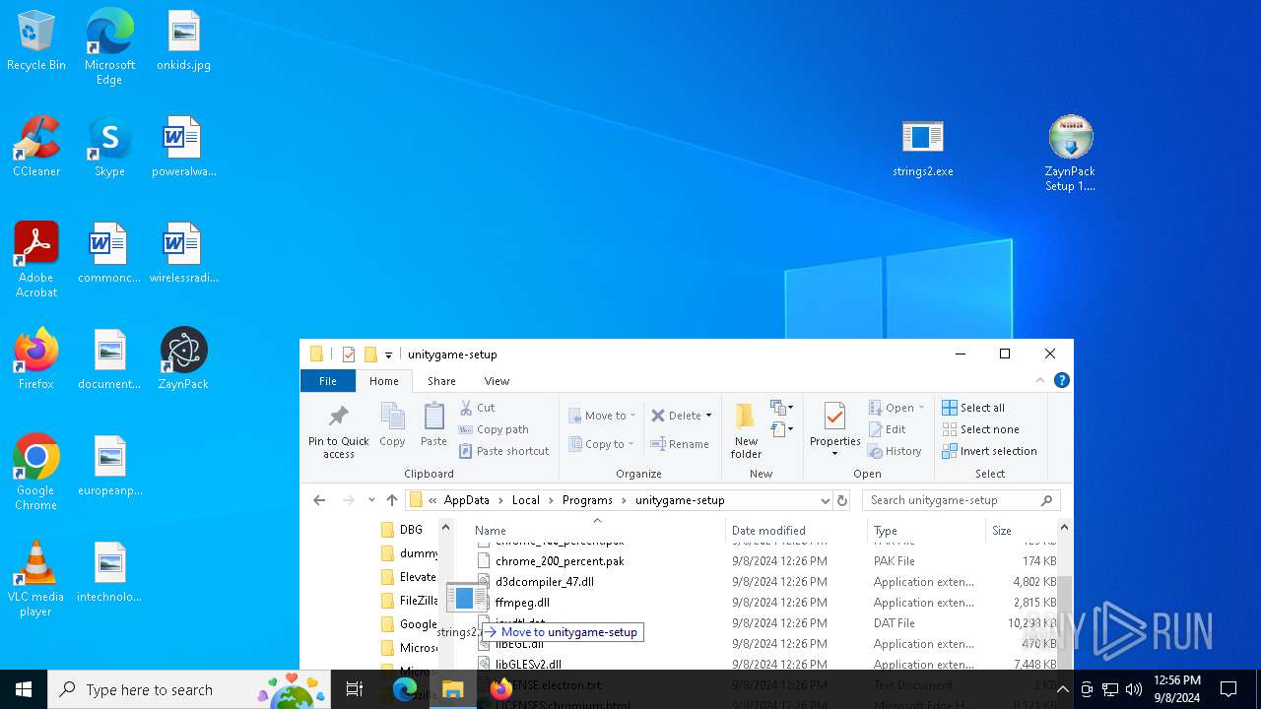
Task: Click Rename in Organize group
Action: tap(680, 444)
